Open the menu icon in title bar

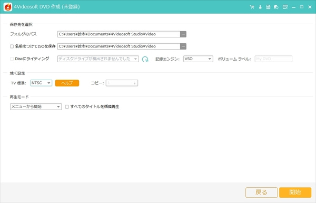[x=285, y=7]
